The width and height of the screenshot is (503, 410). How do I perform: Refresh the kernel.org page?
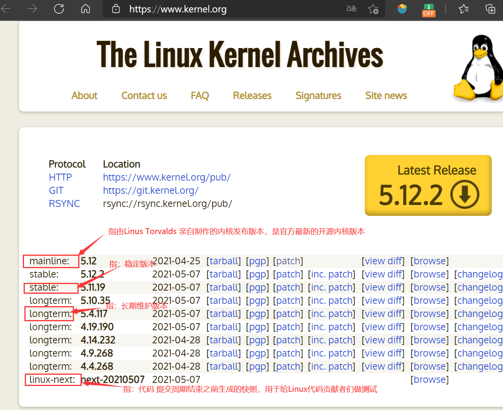58,9
